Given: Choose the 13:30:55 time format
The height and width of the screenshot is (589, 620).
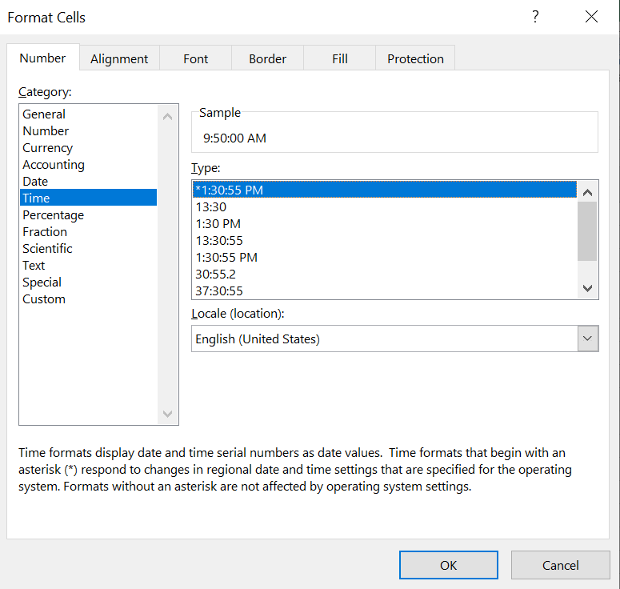Looking at the screenshot, I should (219, 241).
